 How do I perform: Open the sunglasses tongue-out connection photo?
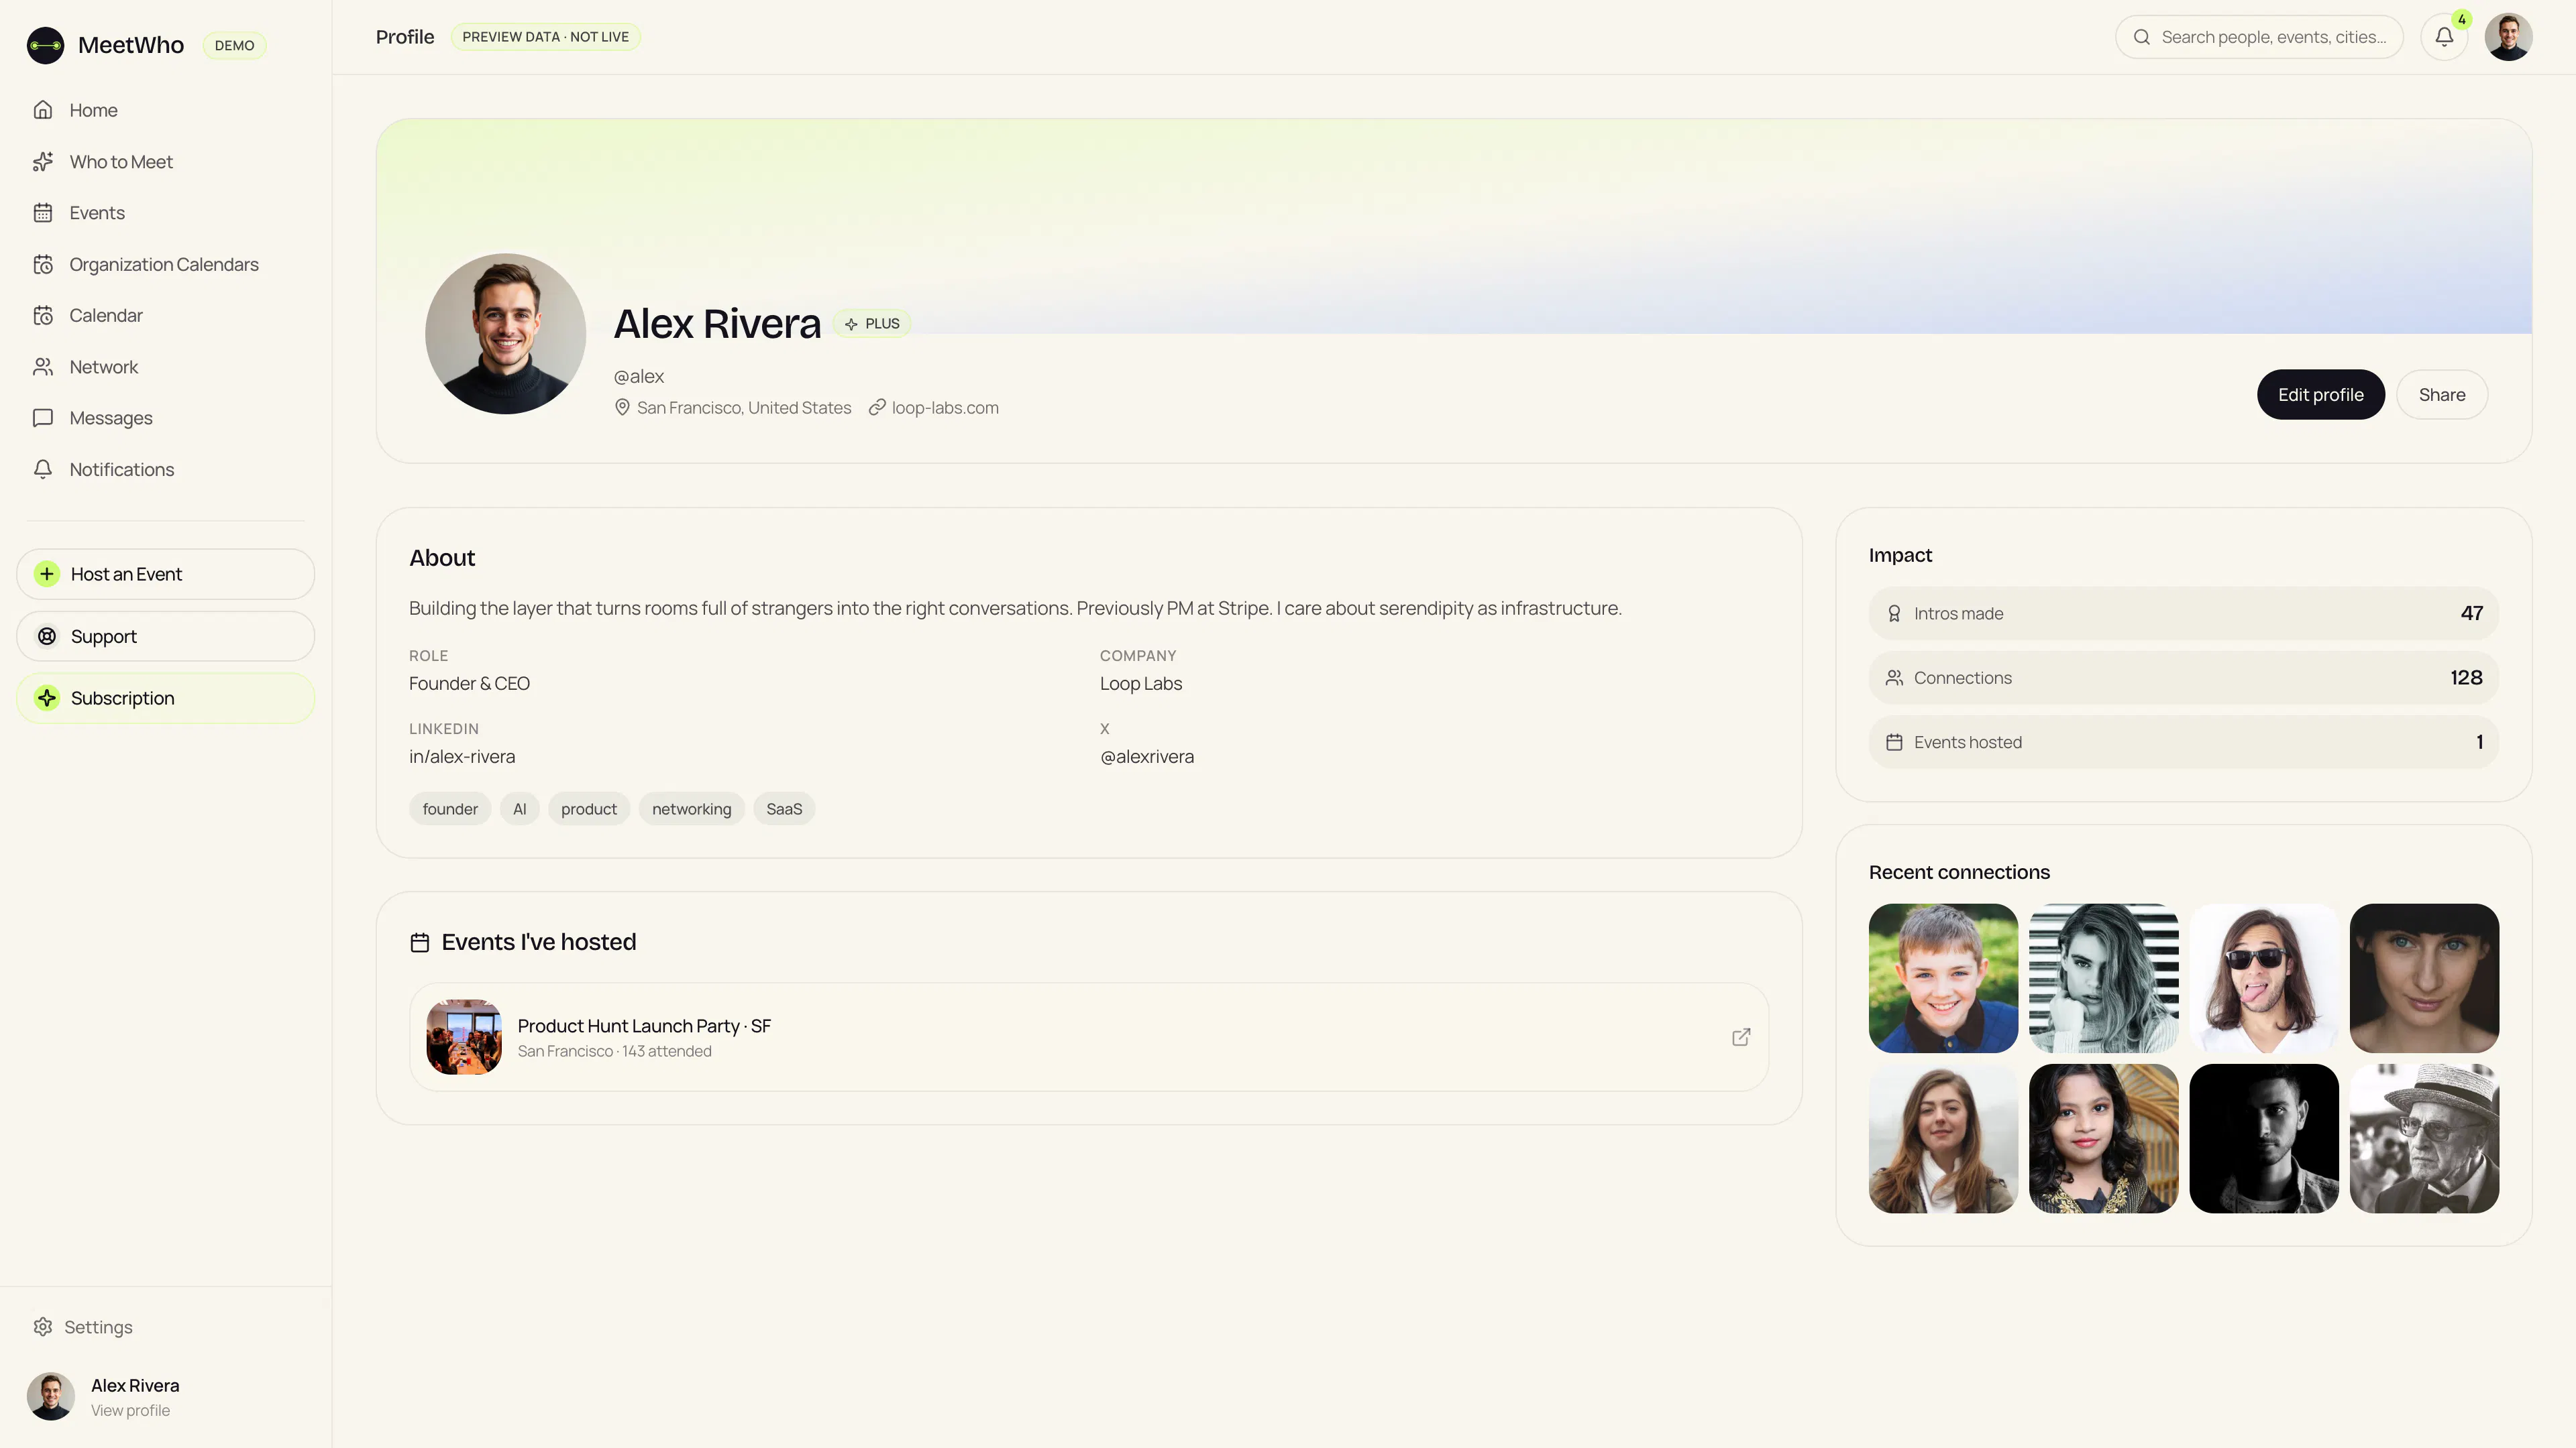coord(2264,978)
